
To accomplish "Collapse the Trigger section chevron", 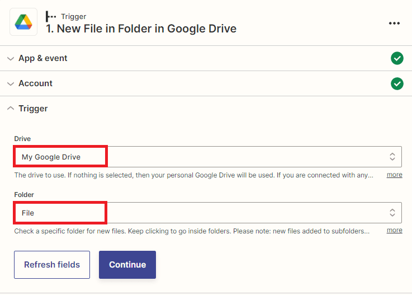I will pos(11,109).
